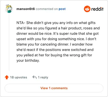Open the '1 reply' link

click(43, 77)
